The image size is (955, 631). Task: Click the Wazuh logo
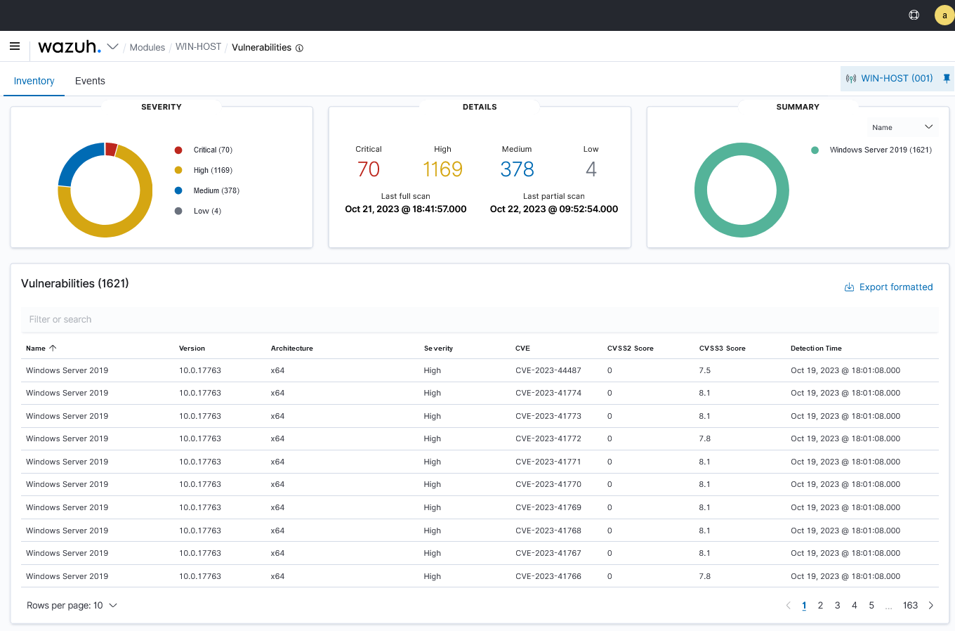click(x=70, y=46)
